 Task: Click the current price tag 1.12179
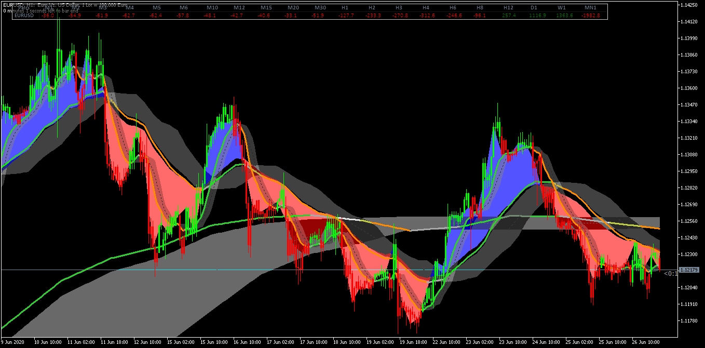[x=688, y=270]
